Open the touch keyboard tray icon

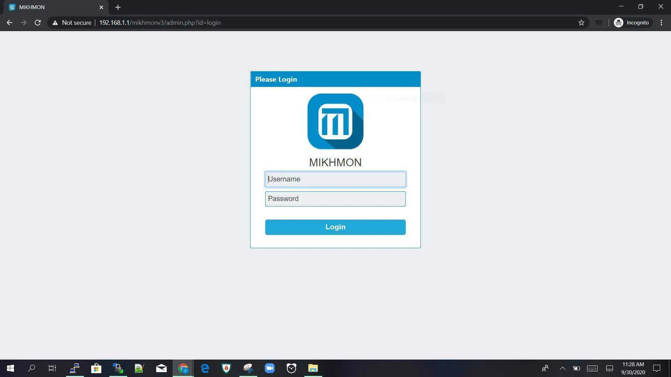pyautogui.click(x=592, y=368)
